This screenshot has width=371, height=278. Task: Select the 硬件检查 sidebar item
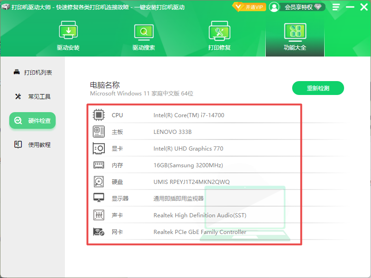(32, 120)
